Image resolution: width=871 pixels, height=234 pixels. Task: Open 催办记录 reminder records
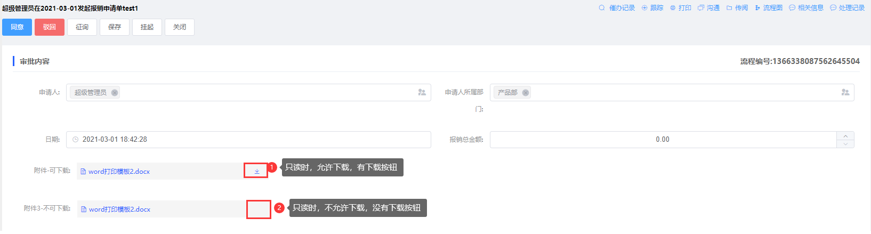(617, 8)
